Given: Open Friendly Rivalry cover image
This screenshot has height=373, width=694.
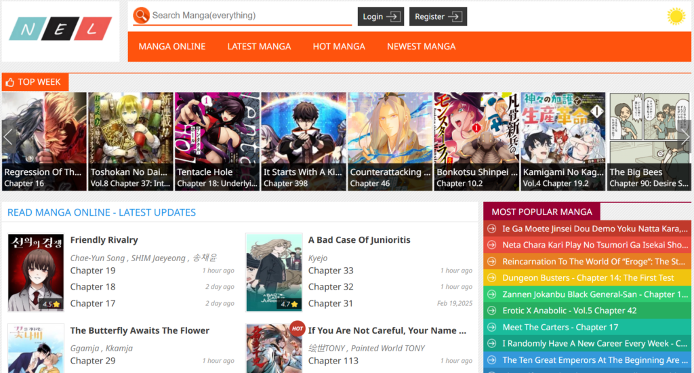Looking at the screenshot, I should click(x=36, y=273).
